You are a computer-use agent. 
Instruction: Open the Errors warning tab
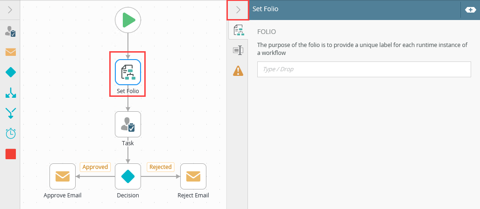(x=238, y=71)
